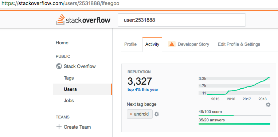Click the 49/100 score progress bar

point(235,116)
